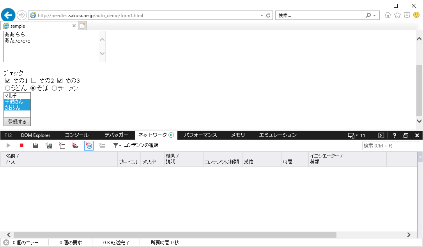Click the smiley feedback icon

point(416,15)
